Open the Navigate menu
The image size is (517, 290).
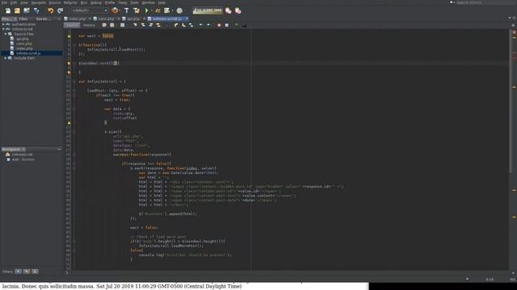point(39,2)
